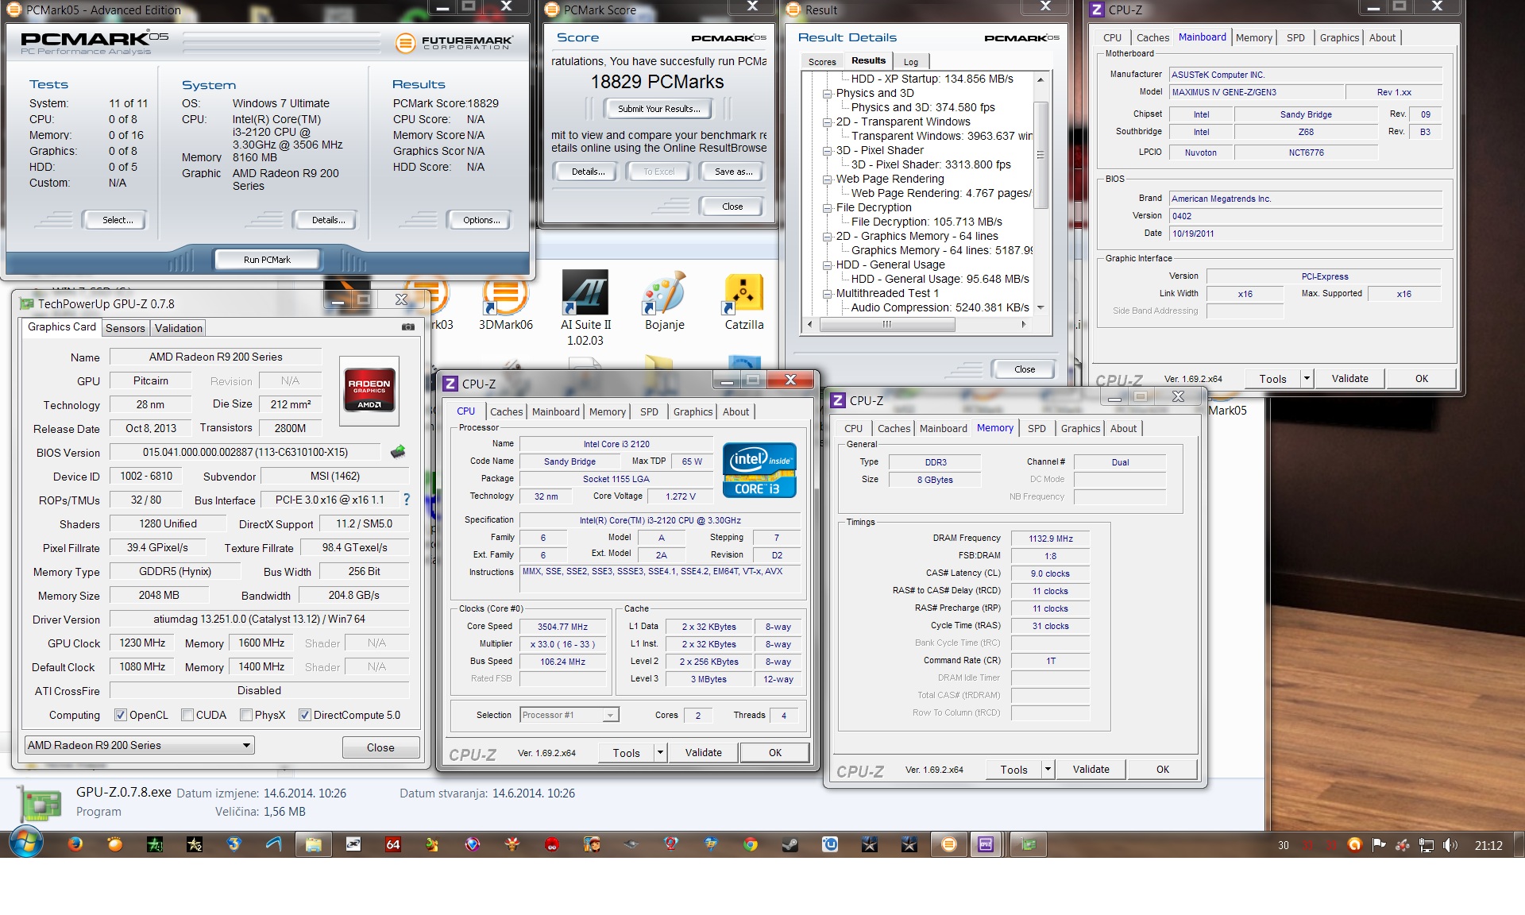This screenshot has width=1525, height=915.
Task: Click Save as button in PCMark Score
Action: [x=733, y=172]
